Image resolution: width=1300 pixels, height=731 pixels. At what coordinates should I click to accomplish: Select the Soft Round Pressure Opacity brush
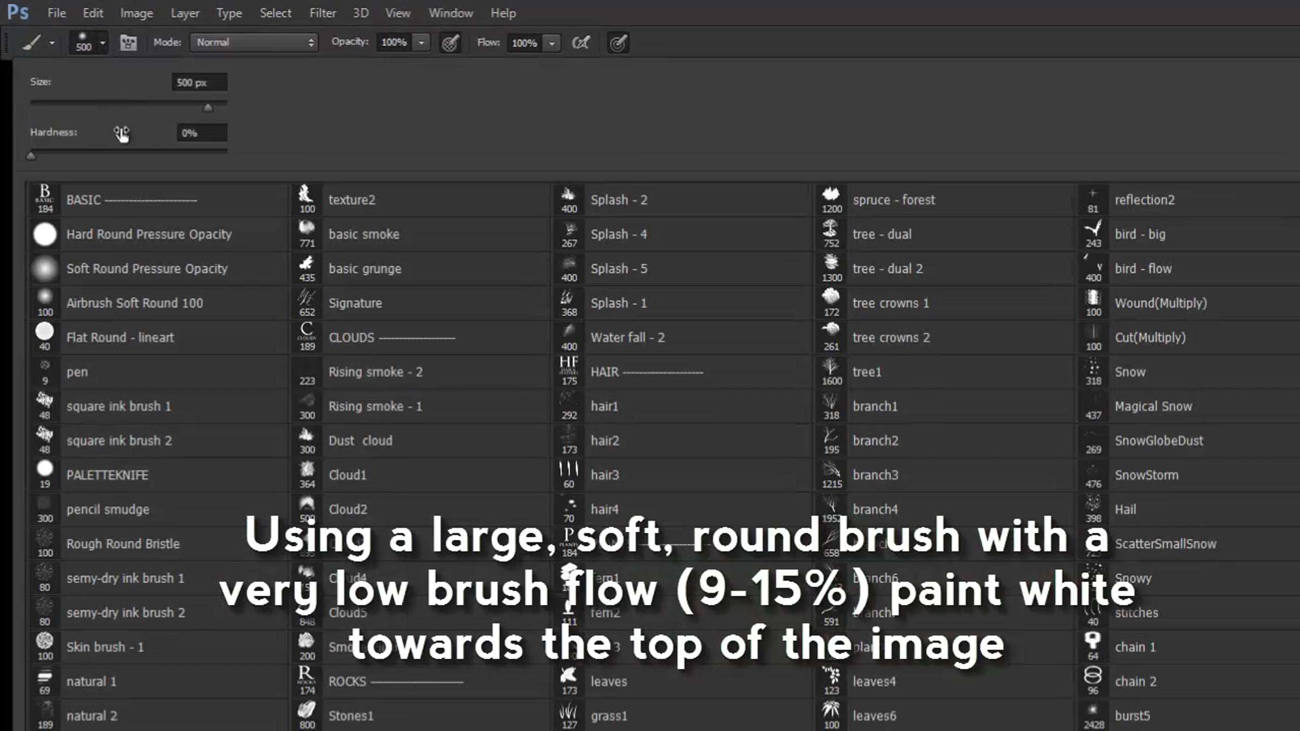147,269
